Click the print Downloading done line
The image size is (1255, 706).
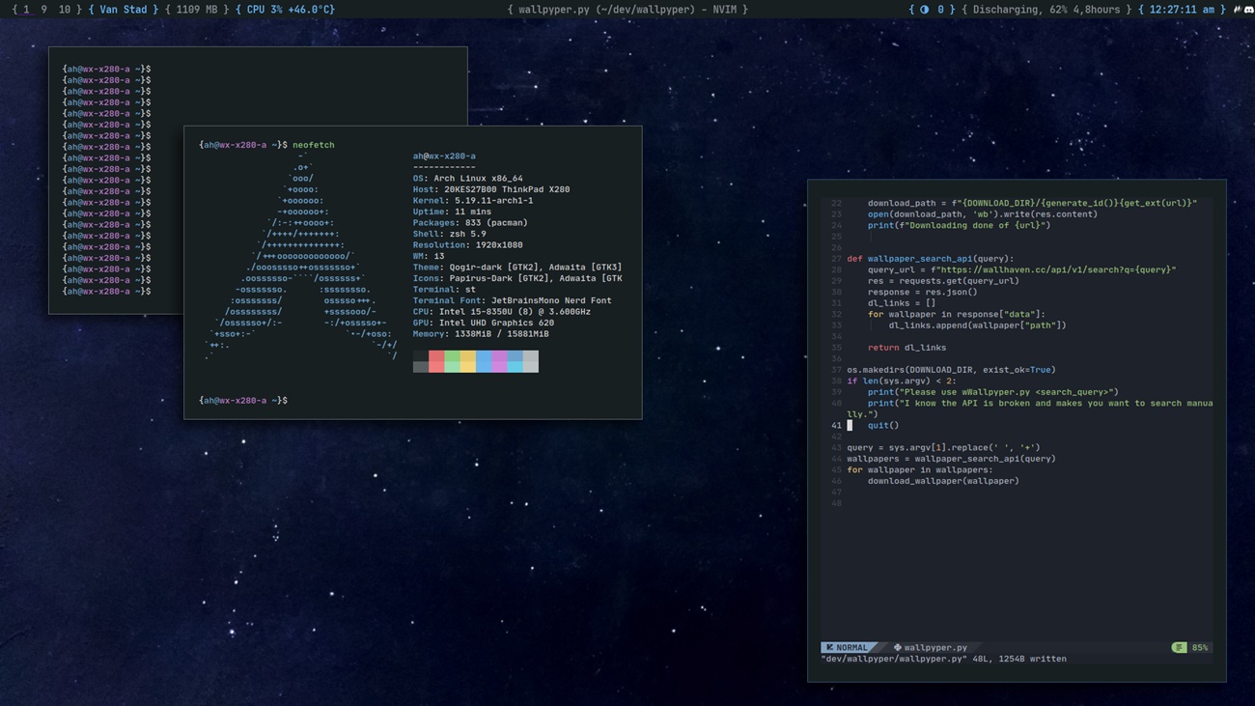point(959,225)
